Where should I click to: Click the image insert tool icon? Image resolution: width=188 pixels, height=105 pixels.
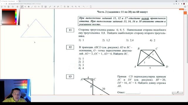(x=46, y=7)
